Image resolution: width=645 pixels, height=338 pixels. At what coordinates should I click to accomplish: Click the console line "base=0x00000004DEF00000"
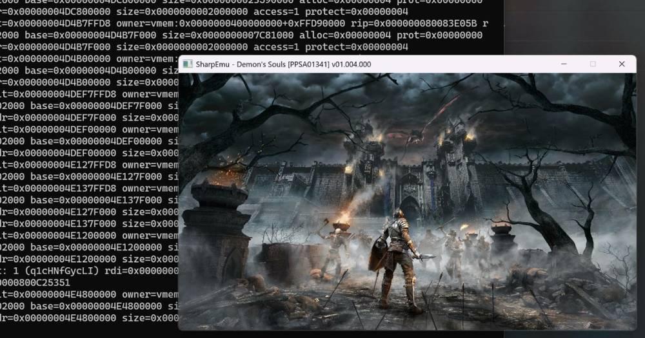89,141
